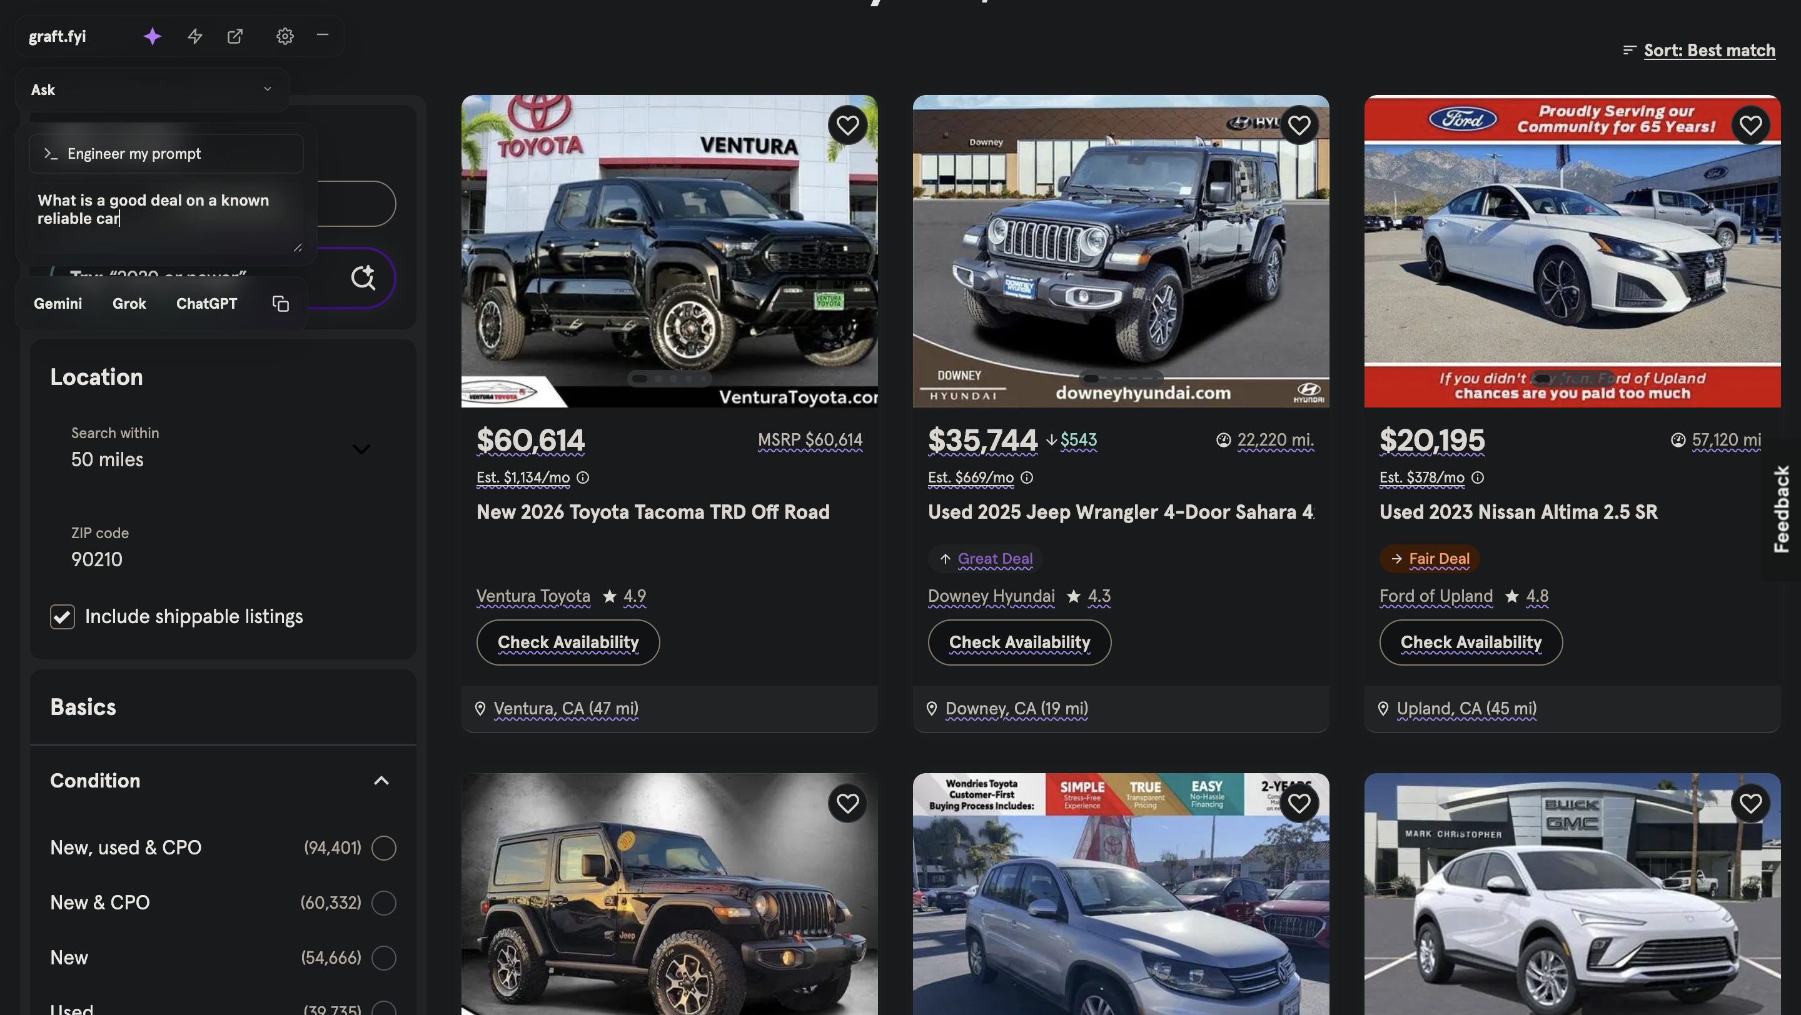Click the Engineer my prompt button
The height and width of the screenshot is (1015, 1801).
click(x=166, y=153)
